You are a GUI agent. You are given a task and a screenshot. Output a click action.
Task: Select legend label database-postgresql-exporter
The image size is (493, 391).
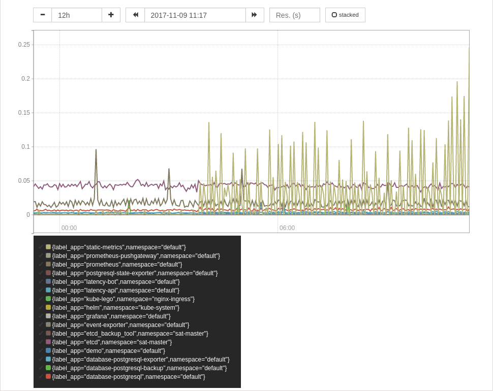[141, 360]
